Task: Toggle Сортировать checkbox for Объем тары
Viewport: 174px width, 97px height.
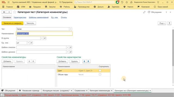Action: [100, 74]
